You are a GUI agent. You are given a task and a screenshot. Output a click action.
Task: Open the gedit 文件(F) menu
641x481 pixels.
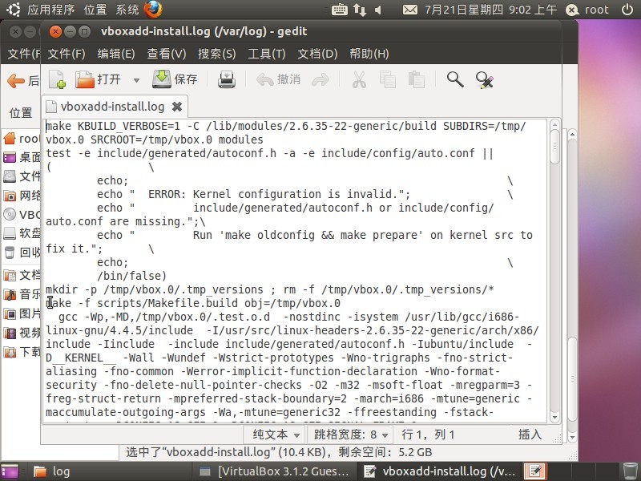click(x=67, y=54)
